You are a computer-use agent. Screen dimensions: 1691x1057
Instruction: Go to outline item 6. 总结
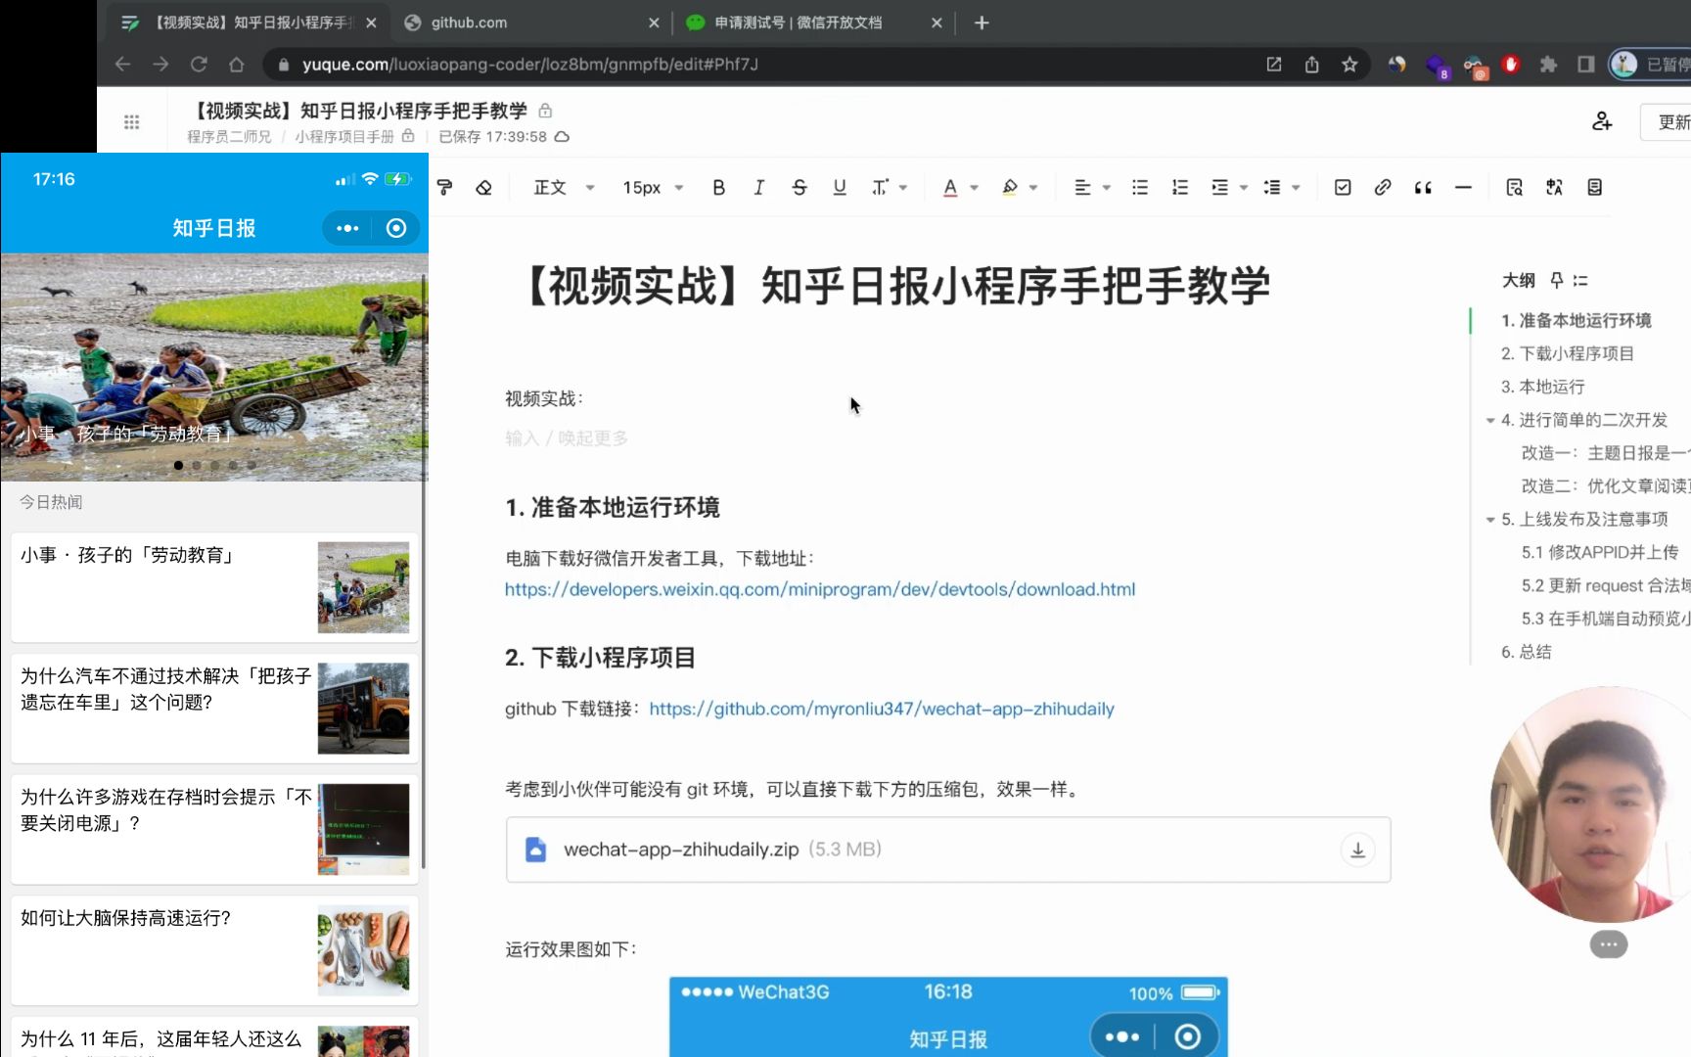click(x=1526, y=652)
